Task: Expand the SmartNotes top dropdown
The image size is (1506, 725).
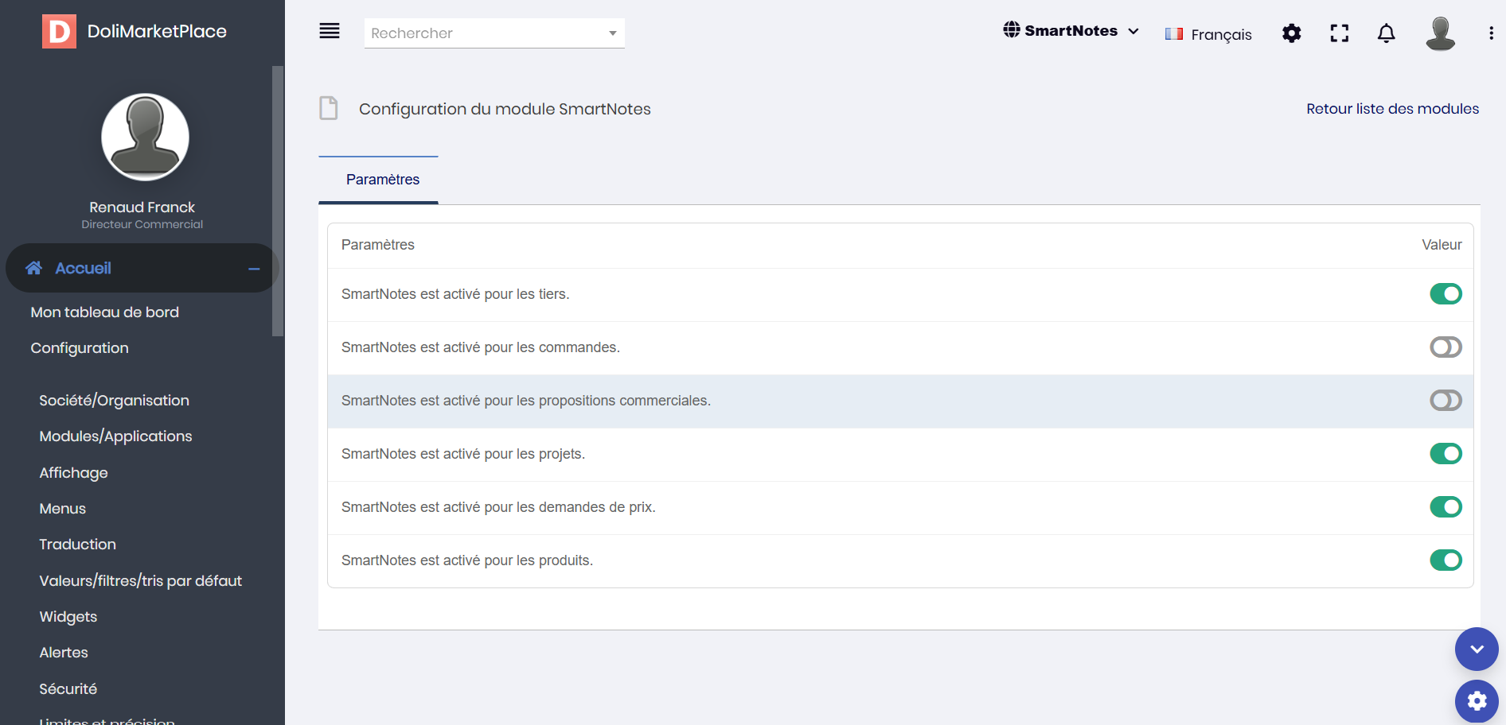Action: coord(1071,31)
